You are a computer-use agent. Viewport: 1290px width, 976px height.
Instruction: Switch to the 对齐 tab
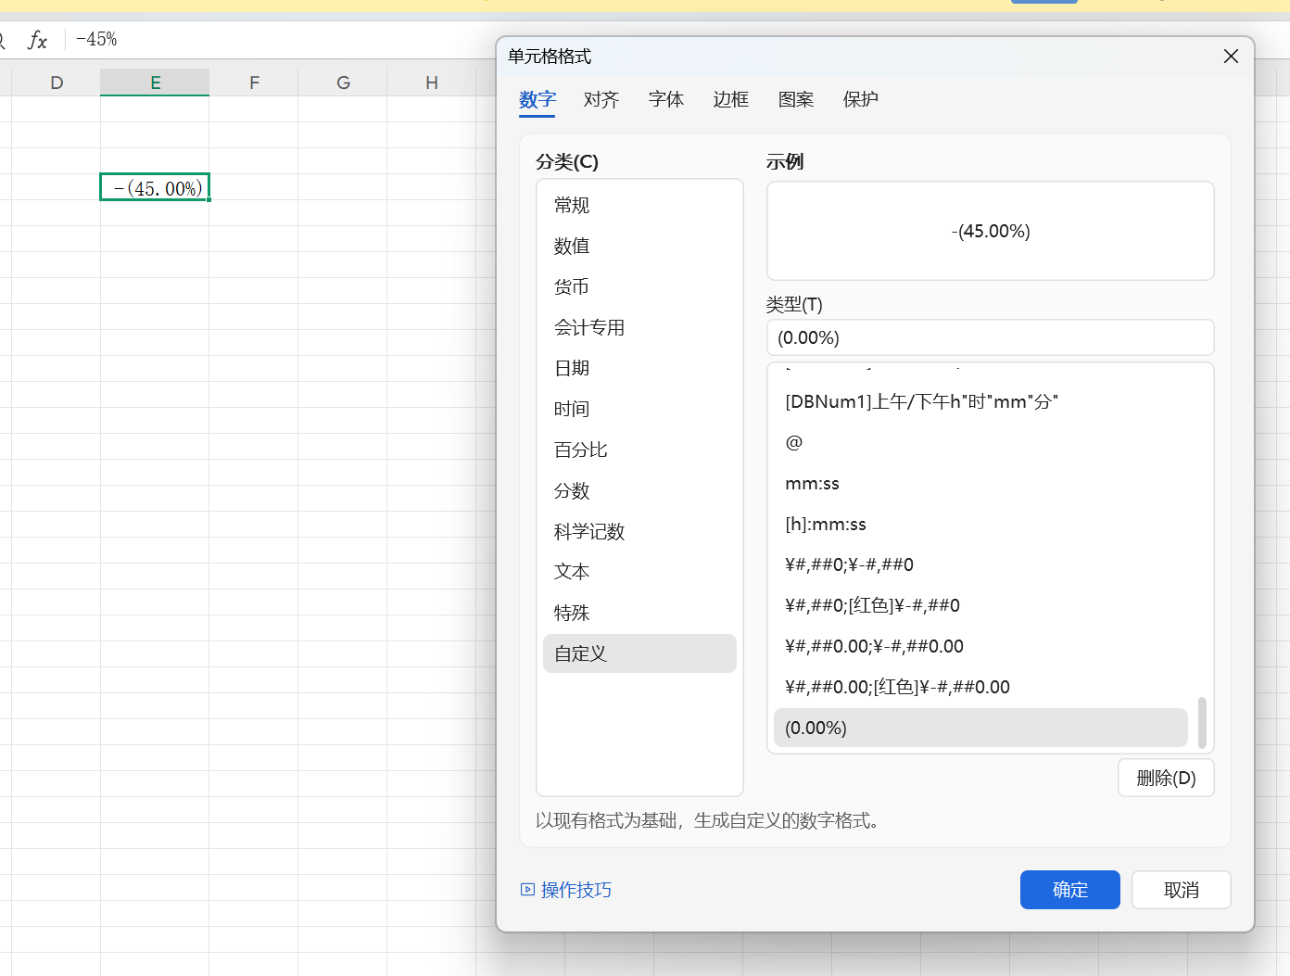click(x=601, y=100)
